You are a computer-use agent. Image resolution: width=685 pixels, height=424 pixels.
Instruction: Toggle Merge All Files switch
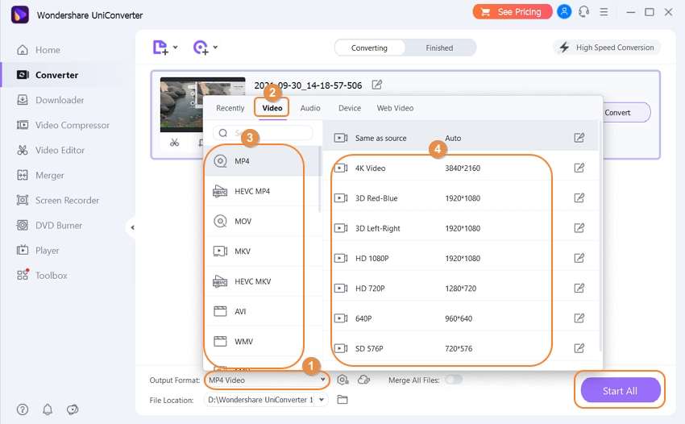454,380
